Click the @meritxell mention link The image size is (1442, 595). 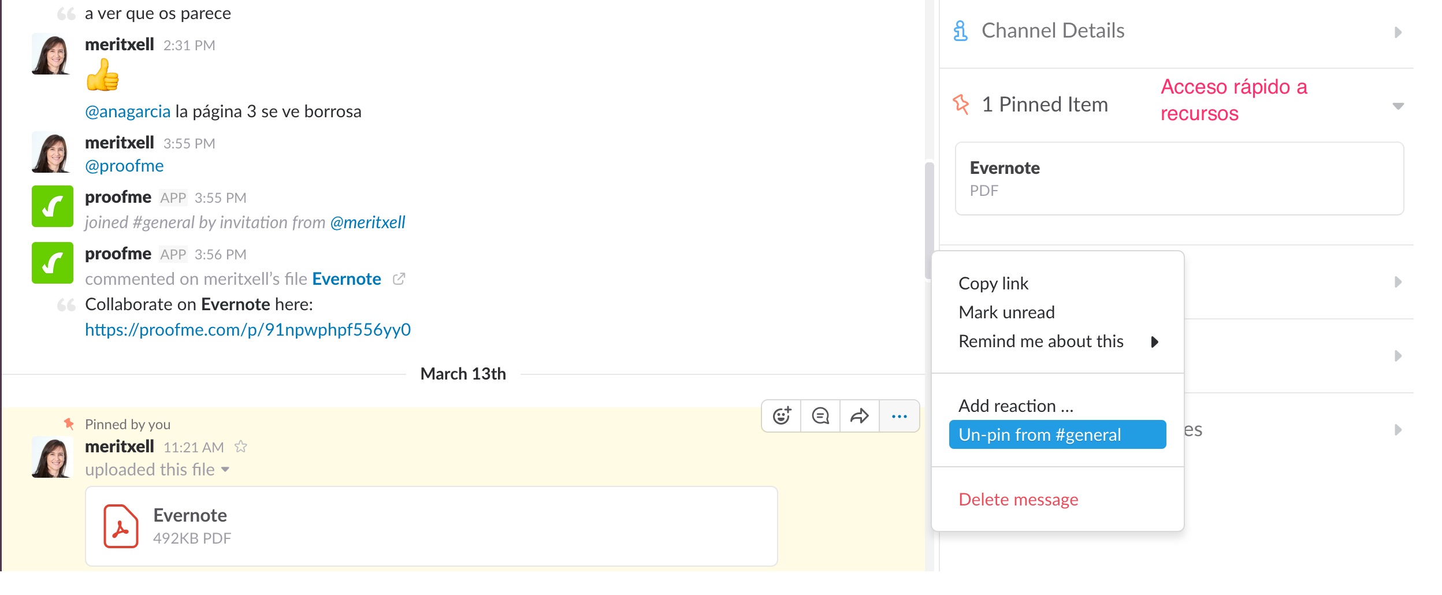click(367, 222)
